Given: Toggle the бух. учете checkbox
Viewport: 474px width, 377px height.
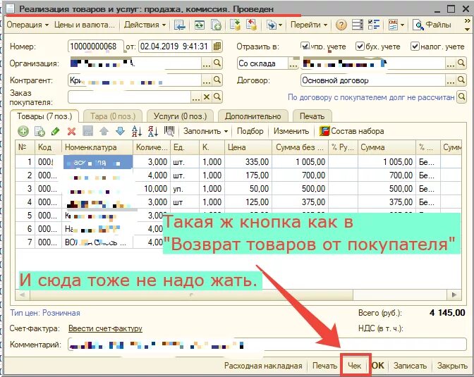Looking at the screenshot, I should pyautogui.click(x=360, y=47).
